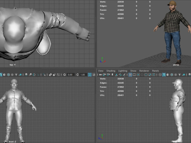Viewport: 191px width, 143px height.
Task: Toggle Use All Lights in front panel
Action: 16,75
